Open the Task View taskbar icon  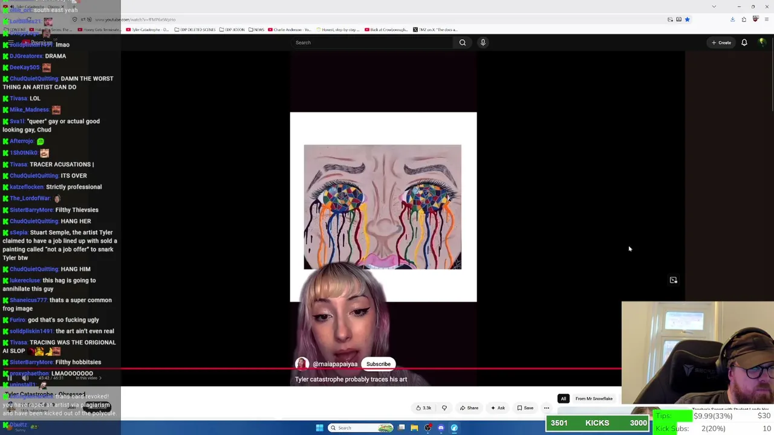coord(402,428)
